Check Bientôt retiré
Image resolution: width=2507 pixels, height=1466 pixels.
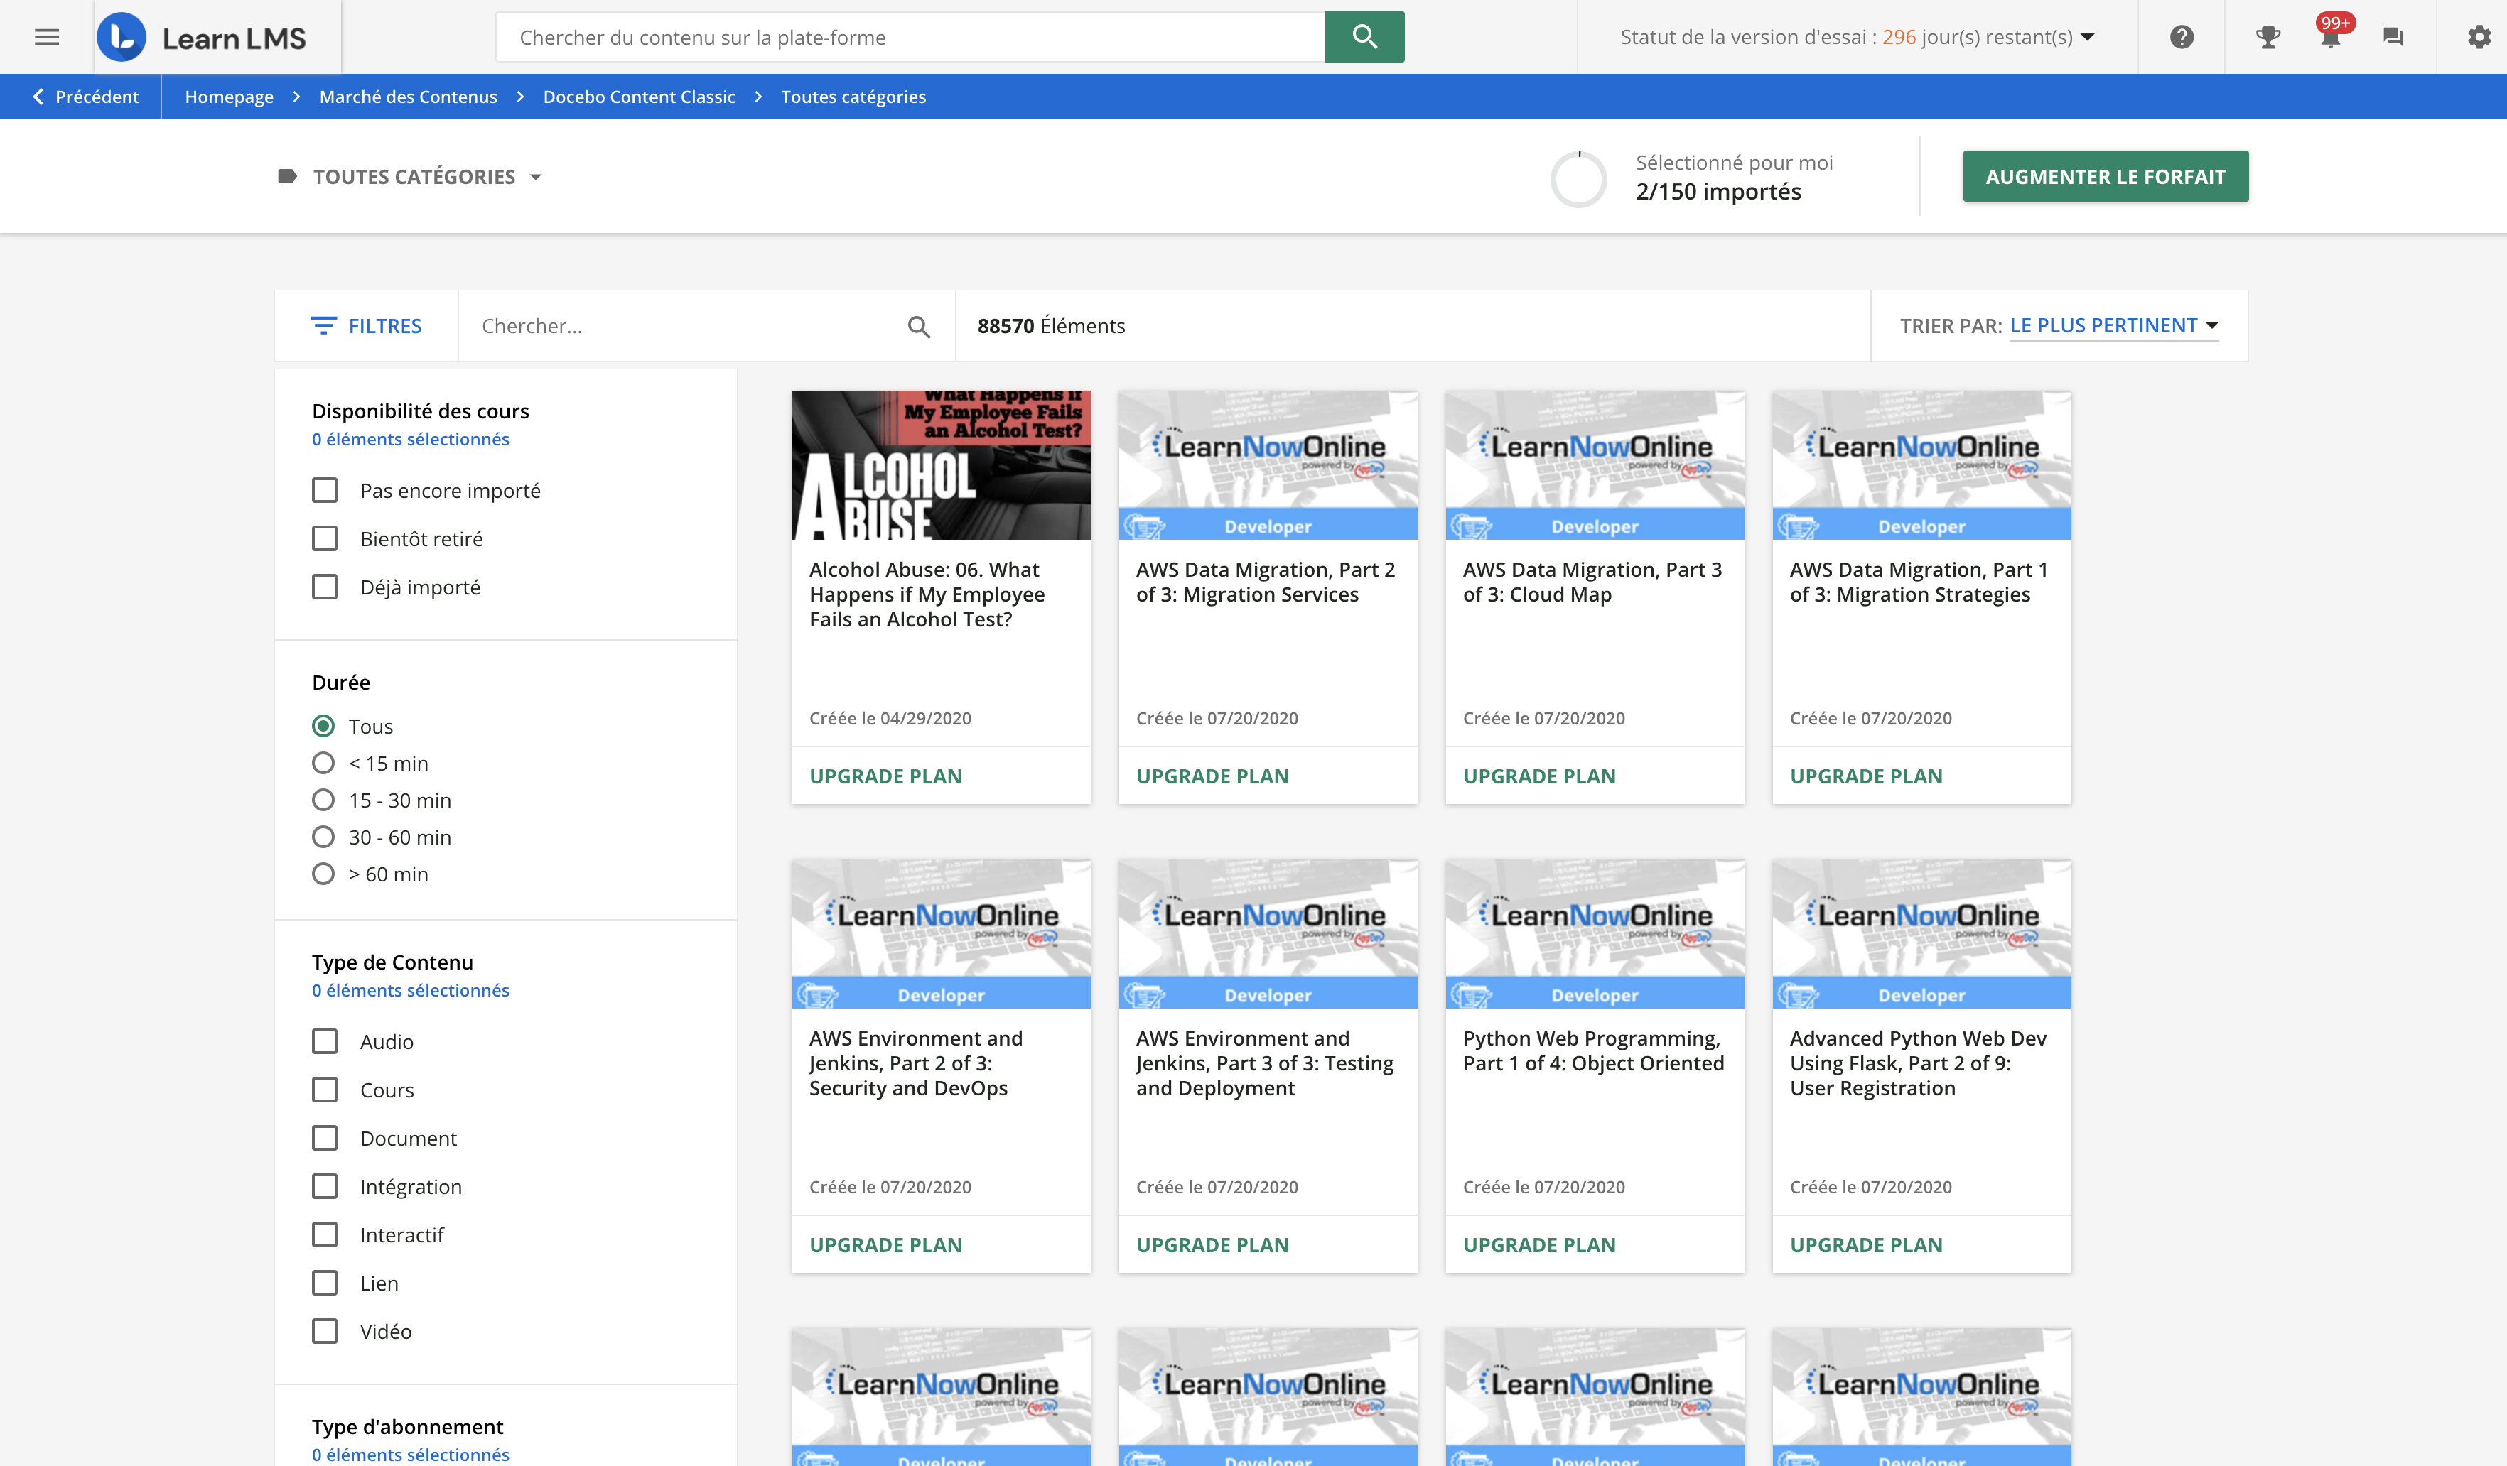click(x=324, y=538)
